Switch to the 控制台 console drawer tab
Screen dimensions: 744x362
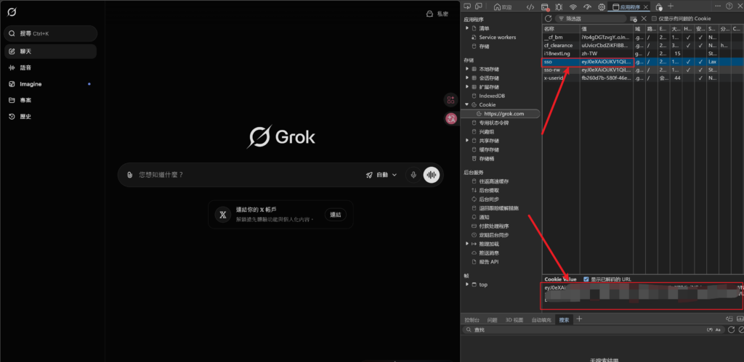472,319
